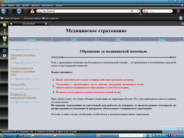184x138 pixels.
Task: Follow the Полисы ОМС sidebar link
Action: [x=18, y=84]
